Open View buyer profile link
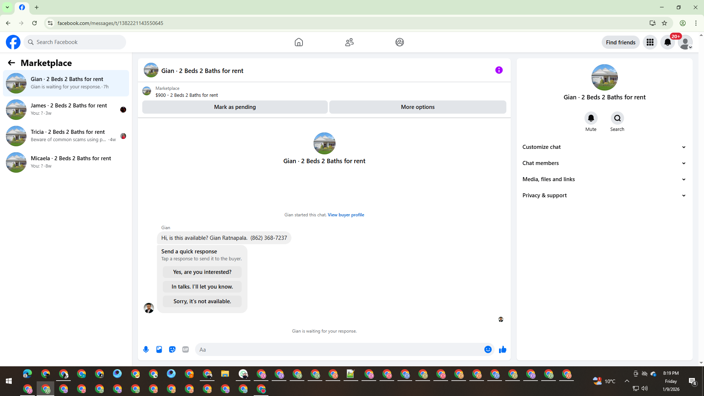Screen dimensions: 704x396 (346, 215)
